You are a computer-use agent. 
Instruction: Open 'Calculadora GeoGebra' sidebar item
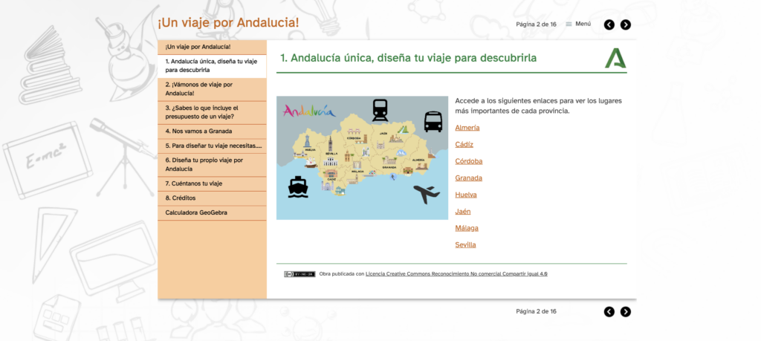(x=212, y=213)
